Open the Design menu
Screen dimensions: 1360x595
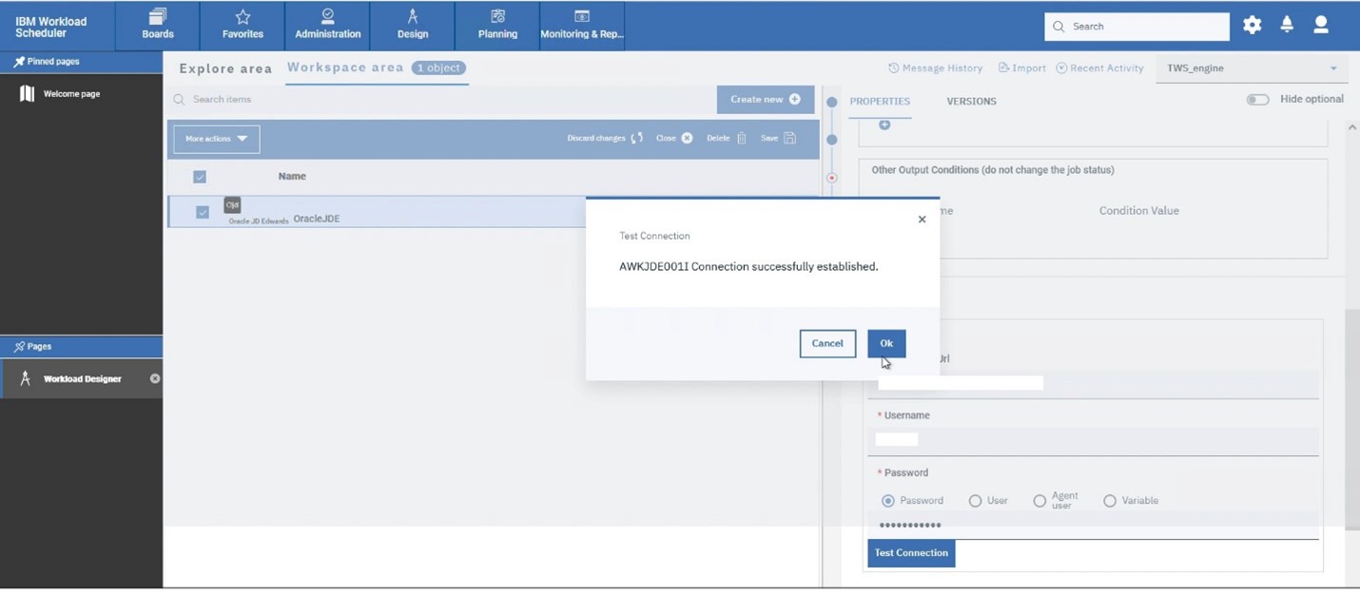click(413, 26)
